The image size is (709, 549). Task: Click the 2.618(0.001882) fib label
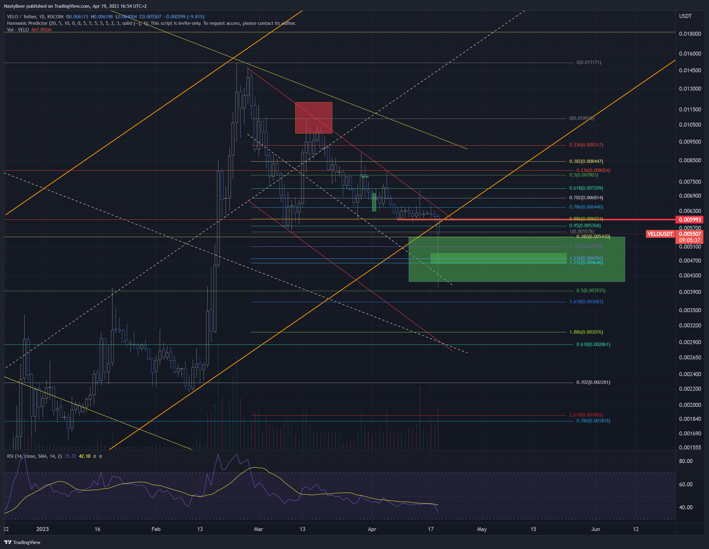pos(586,415)
